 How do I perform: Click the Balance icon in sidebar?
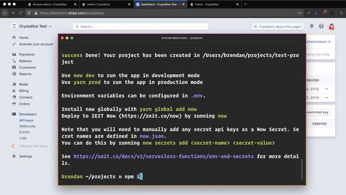(14, 61)
